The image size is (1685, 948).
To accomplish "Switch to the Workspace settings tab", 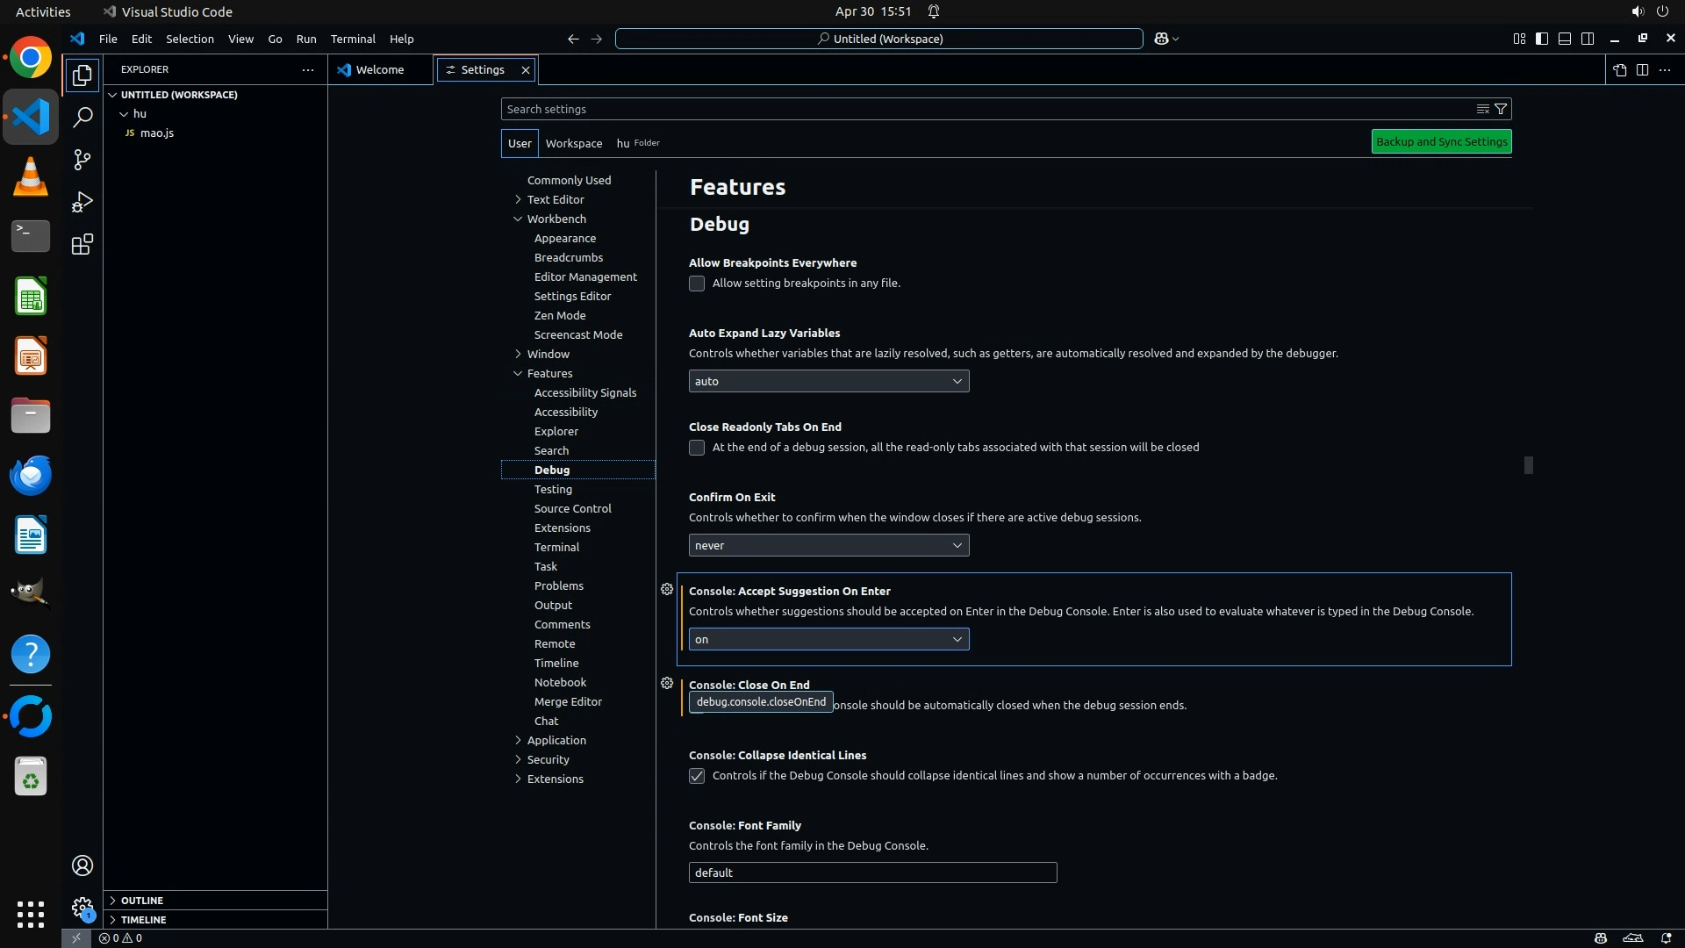I will click(573, 143).
